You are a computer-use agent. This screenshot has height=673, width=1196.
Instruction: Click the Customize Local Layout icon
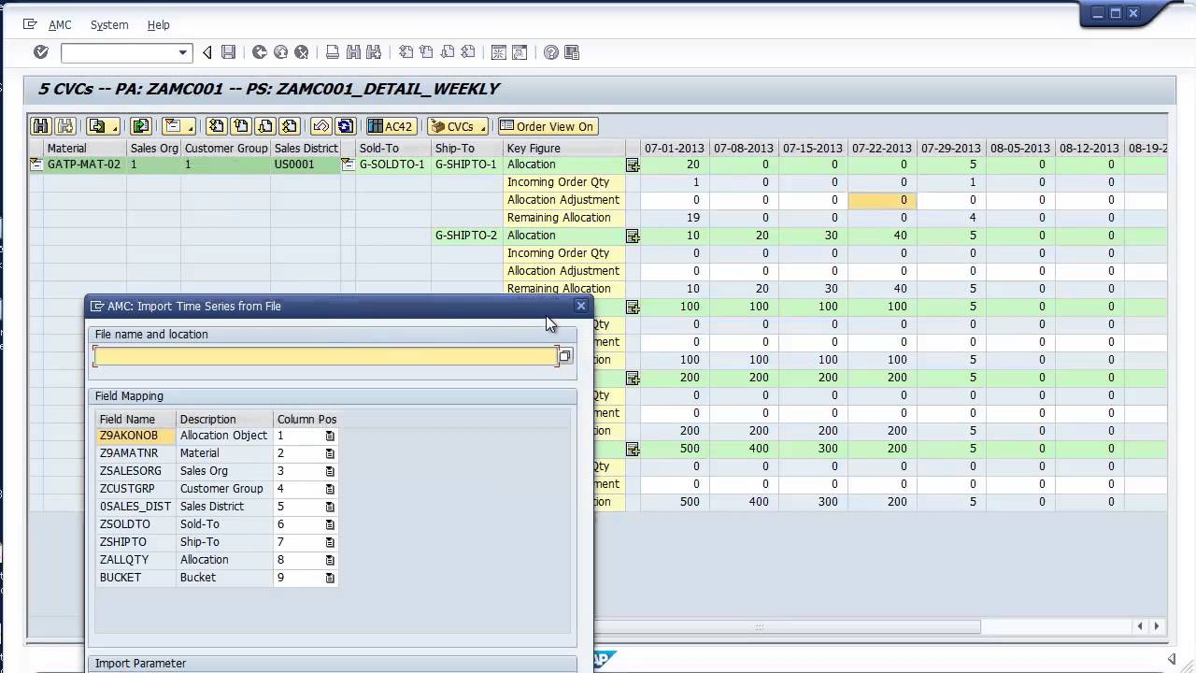coord(572,52)
